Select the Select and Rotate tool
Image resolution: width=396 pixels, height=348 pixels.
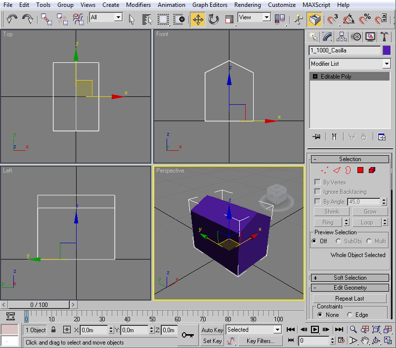214,19
